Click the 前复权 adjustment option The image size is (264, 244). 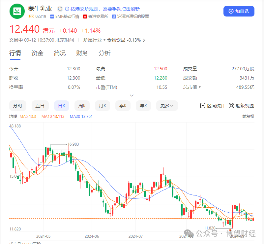point(248,117)
